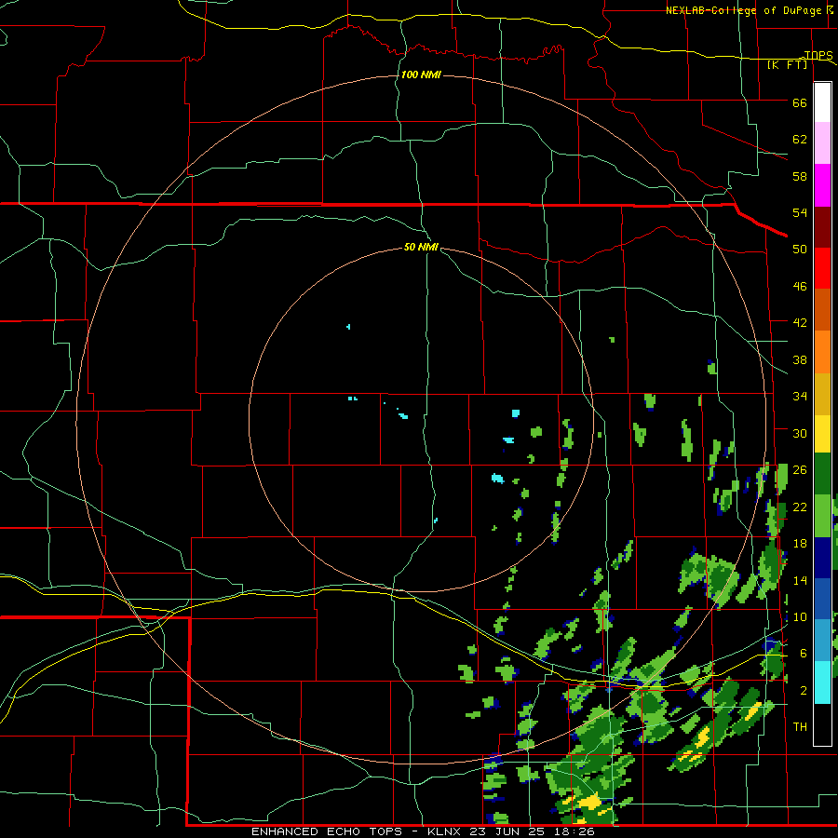
Task: Select the medium blue legend swatch
Action: [822, 599]
